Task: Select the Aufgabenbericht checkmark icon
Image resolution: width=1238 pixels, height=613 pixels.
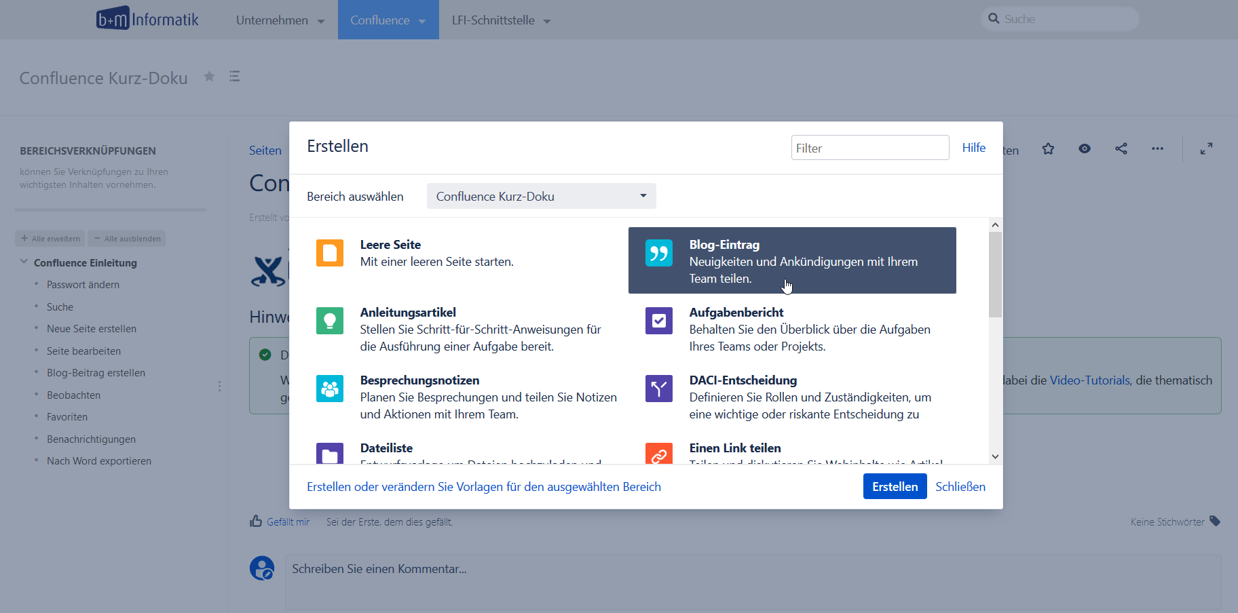Action: point(659,321)
